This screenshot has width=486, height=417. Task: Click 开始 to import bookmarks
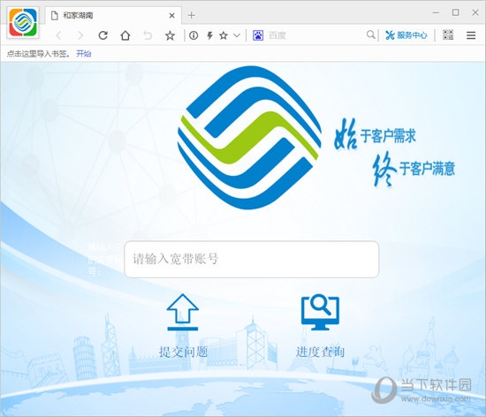pyautogui.click(x=83, y=54)
